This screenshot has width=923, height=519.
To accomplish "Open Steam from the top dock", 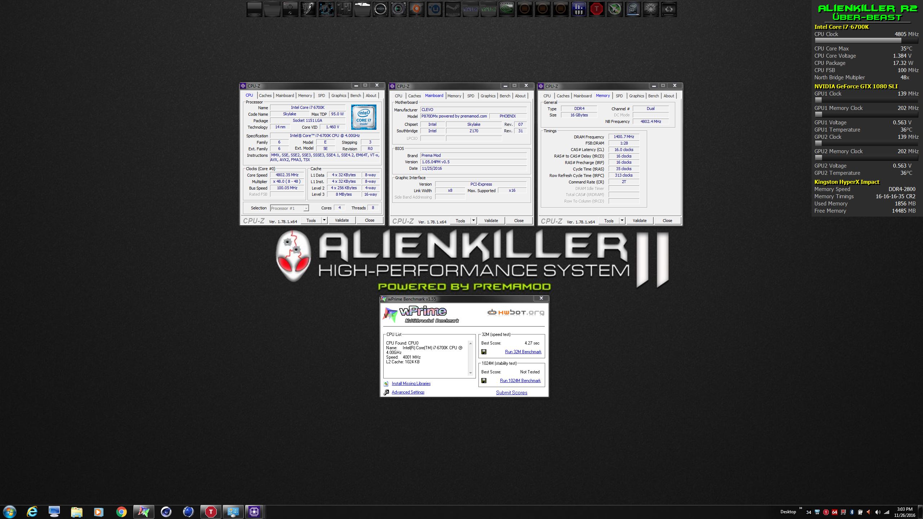I will (x=452, y=9).
